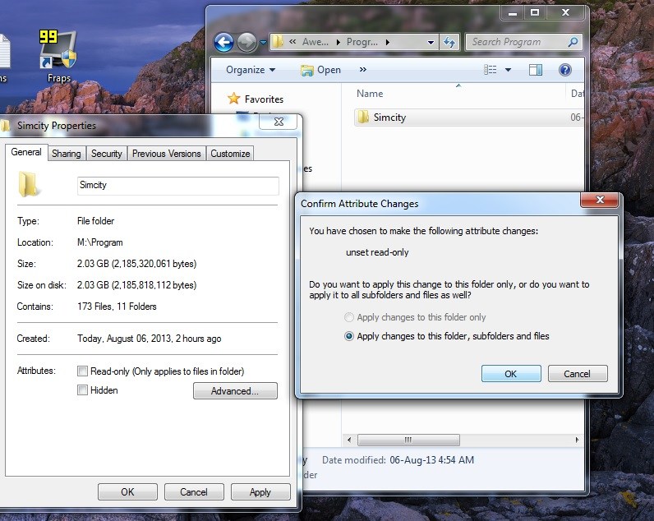This screenshot has width=654, height=521.
Task: Click Apply in Simcity Properties window
Action: click(x=260, y=491)
